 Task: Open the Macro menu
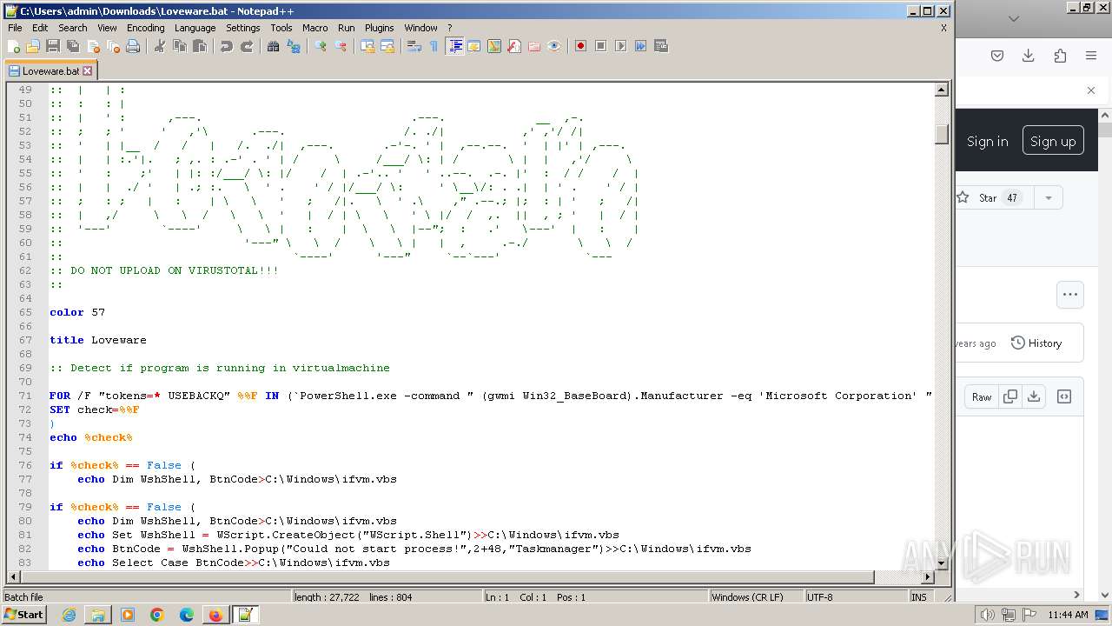pyautogui.click(x=314, y=28)
